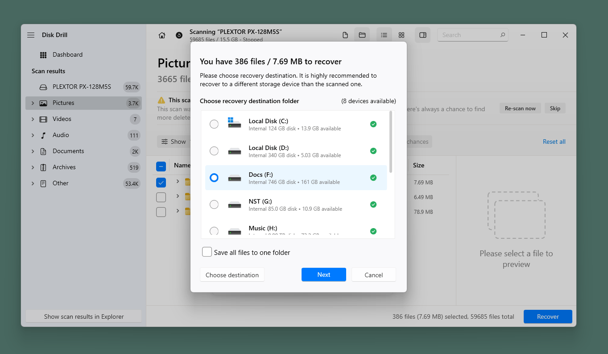Select Music (H:) radio button
The width and height of the screenshot is (608, 354).
click(x=214, y=231)
